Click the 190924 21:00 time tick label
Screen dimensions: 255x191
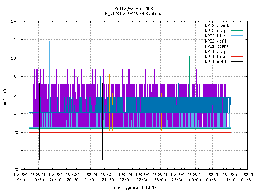coord(90,177)
